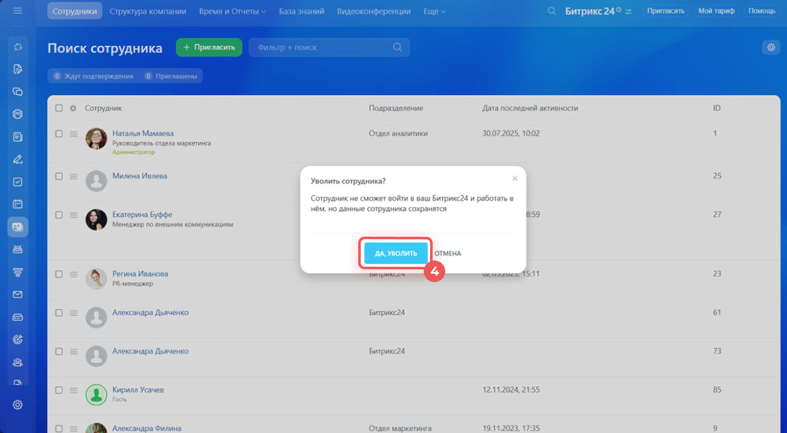Image resolution: width=787 pixels, height=433 pixels.
Task: Click the green Пригласить button
Action: 209,47
